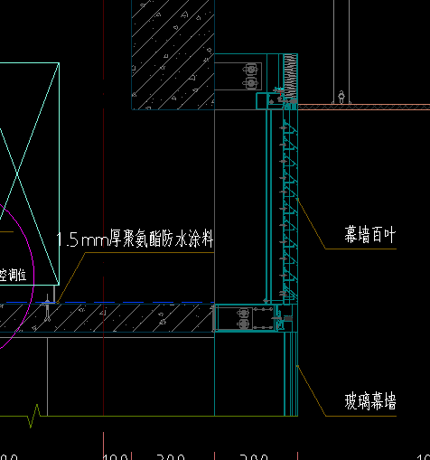
Task: Select the crossed air-conditioner unit rectangle
Action: (x=30, y=174)
